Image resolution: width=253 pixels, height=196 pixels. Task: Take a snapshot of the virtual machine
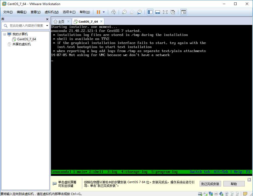[x=124, y=12]
